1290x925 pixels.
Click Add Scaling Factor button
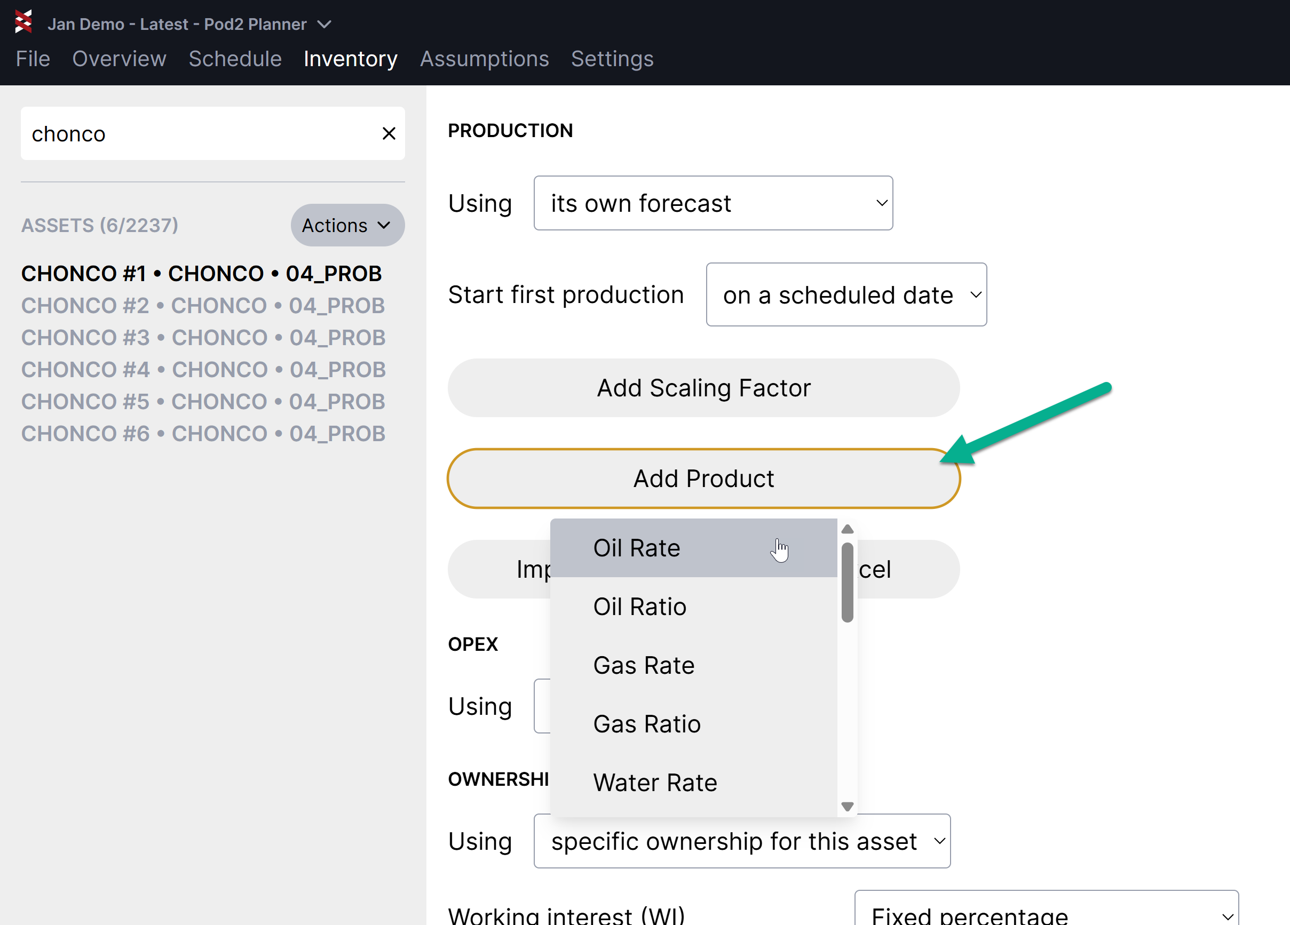[703, 388]
